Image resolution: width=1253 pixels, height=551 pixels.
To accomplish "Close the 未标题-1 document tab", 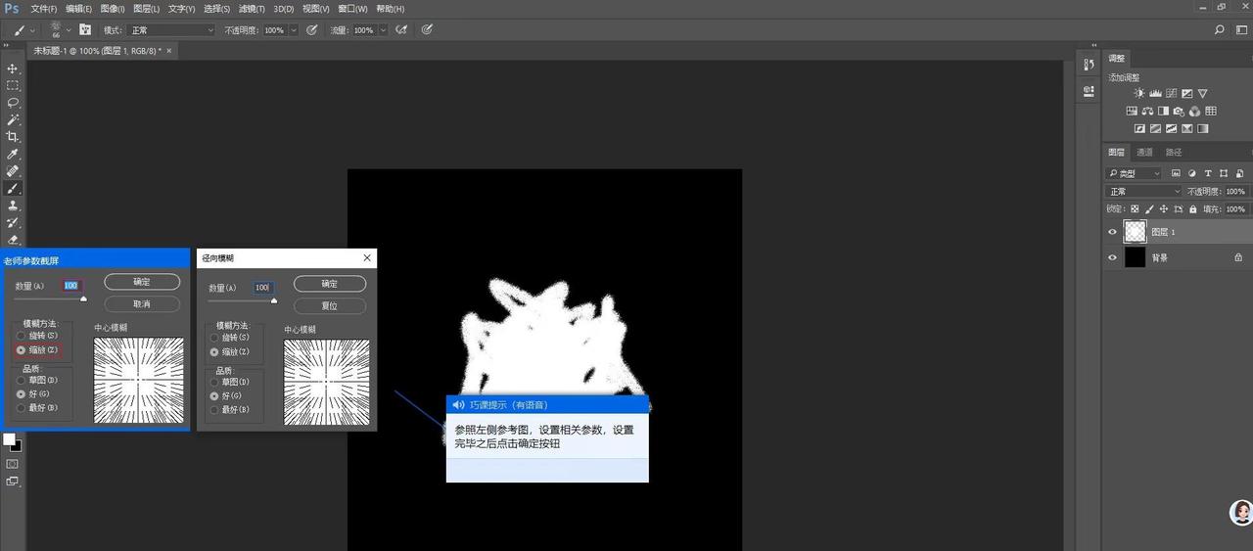I will [168, 50].
